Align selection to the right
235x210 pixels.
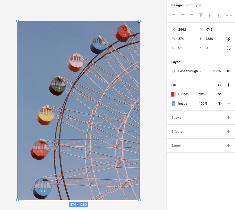coord(192,15)
